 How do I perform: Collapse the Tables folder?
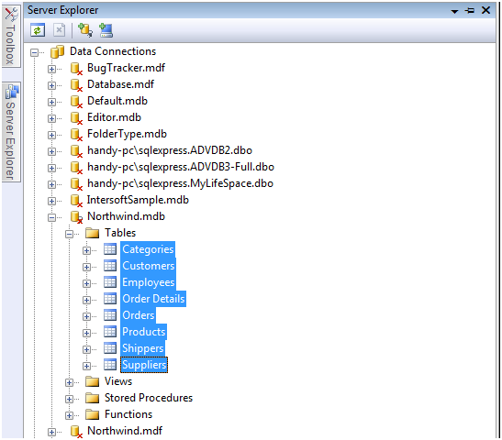point(69,234)
